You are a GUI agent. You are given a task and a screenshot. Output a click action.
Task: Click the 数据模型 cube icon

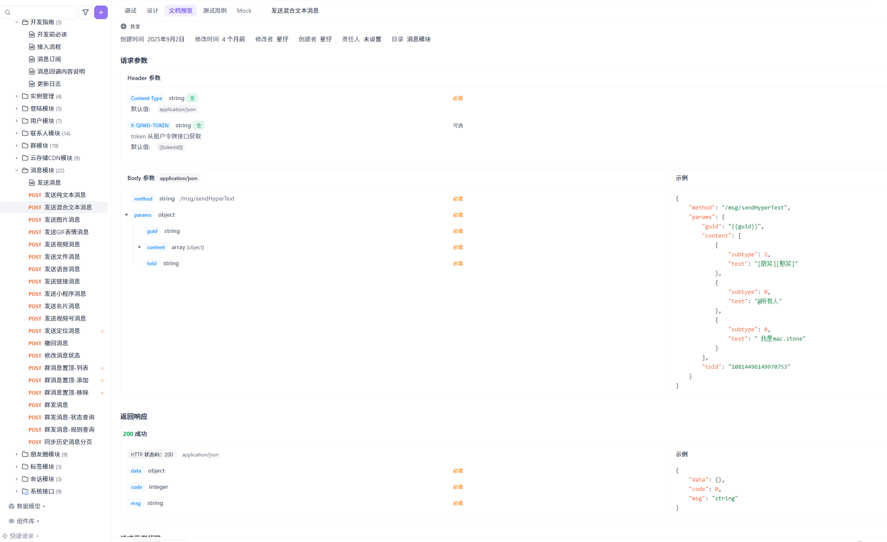[x=12, y=506]
